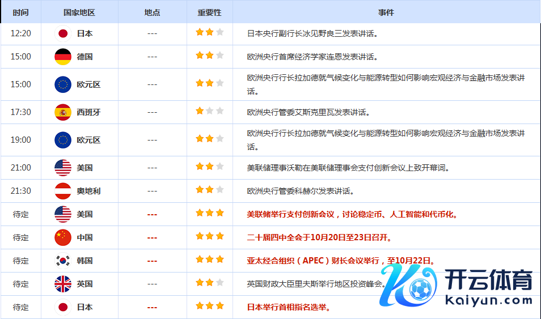The image size is (541, 319).
Task: Click the South Korean flag icon
Action: [63, 261]
